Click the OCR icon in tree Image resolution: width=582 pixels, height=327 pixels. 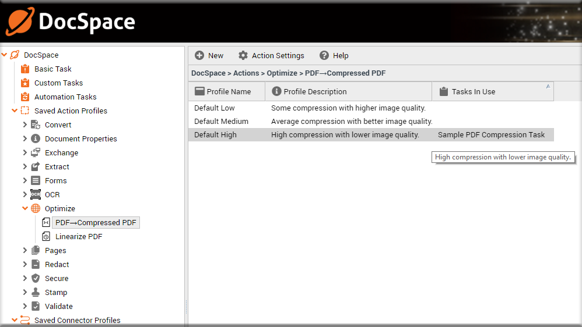pos(36,194)
